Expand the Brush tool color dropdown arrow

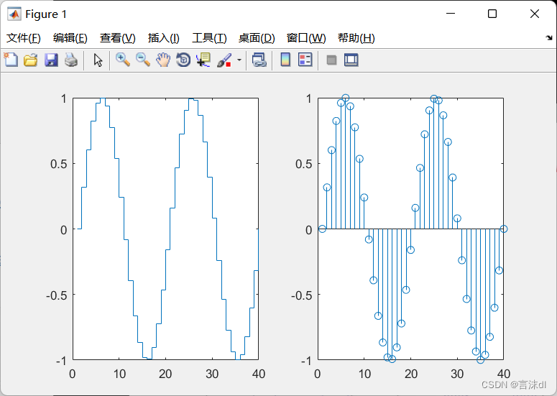(239, 61)
